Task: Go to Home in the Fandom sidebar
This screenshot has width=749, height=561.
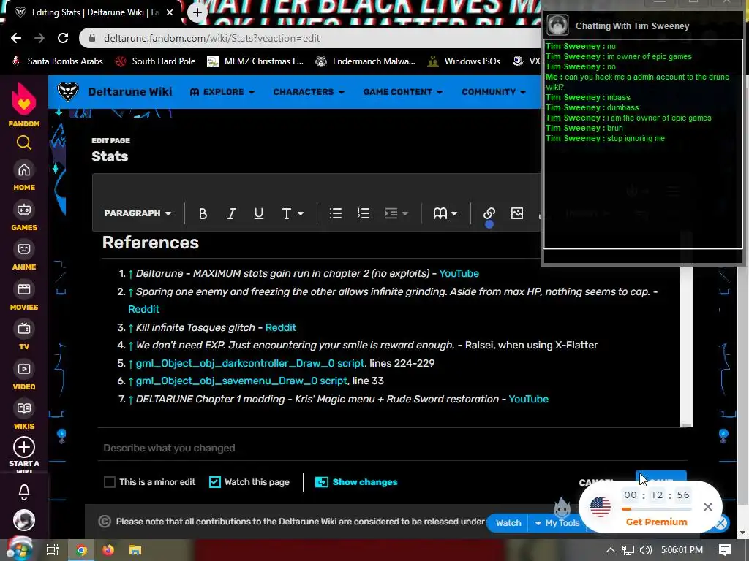Action: point(24,176)
